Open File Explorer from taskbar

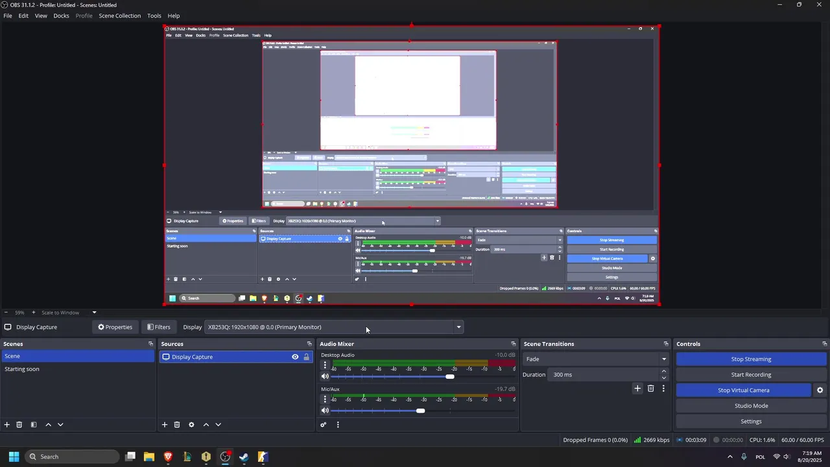pyautogui.click(x=149, y=457)
